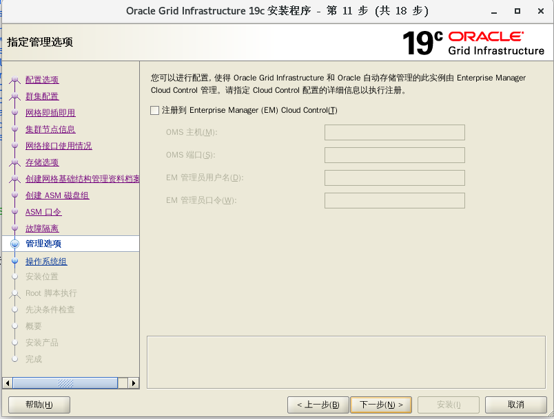Open the 创建 ASM 磁盘组 step link
Screen dimensions: 554x419
(57, 196)
